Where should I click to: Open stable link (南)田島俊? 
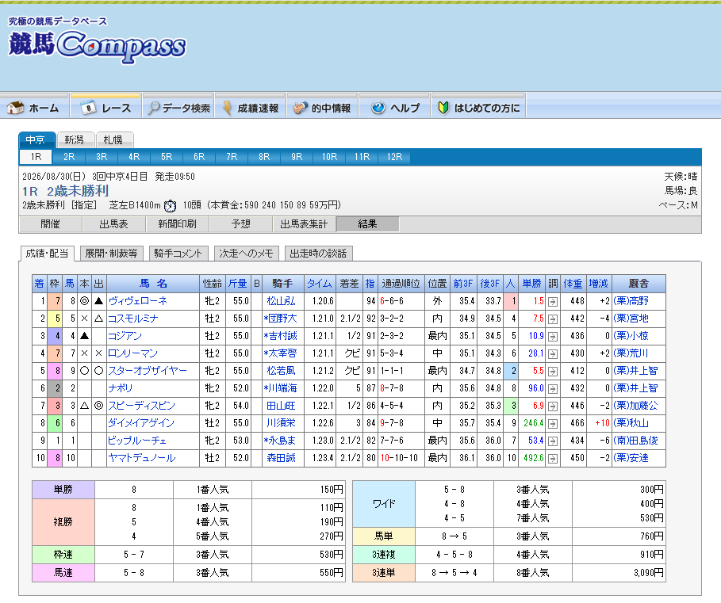(635, 441)
